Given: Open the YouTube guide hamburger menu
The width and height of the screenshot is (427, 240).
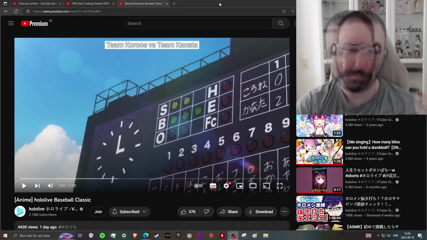Looking at the screenshot, I should point(11,23).
